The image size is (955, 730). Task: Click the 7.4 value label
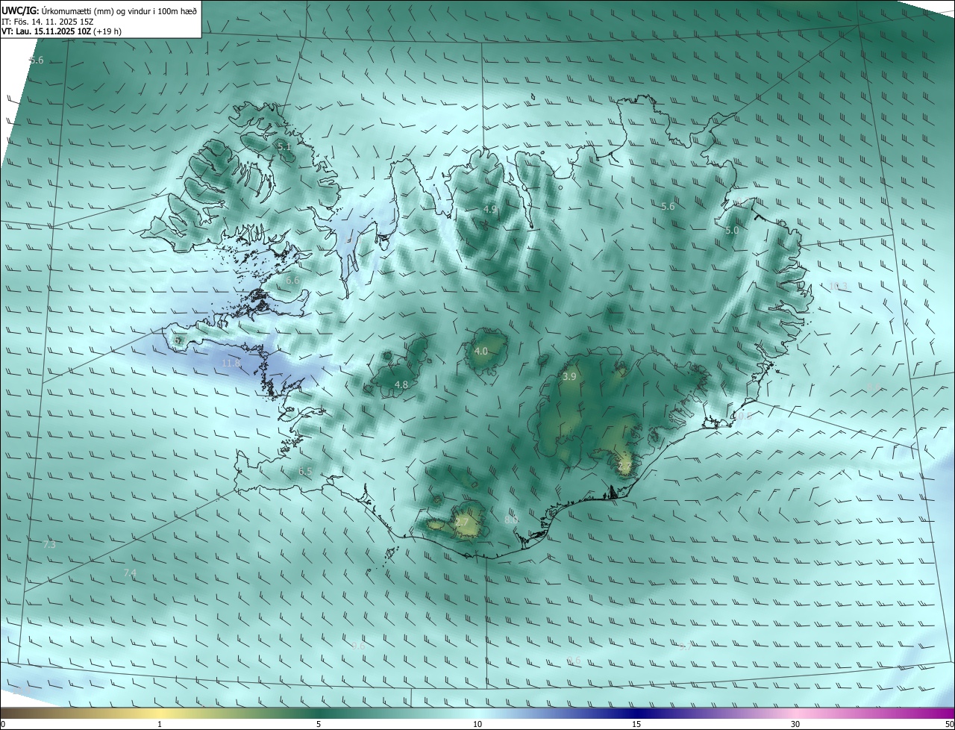pyautogui.click(x=130, y=573)
